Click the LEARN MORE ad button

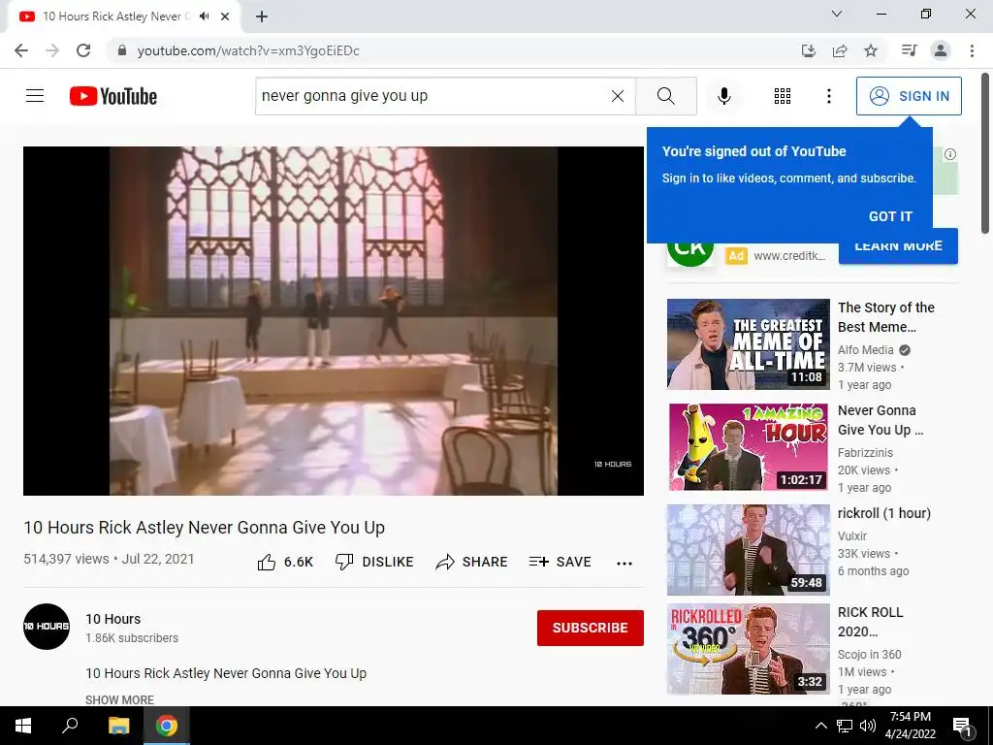[898, 247]
